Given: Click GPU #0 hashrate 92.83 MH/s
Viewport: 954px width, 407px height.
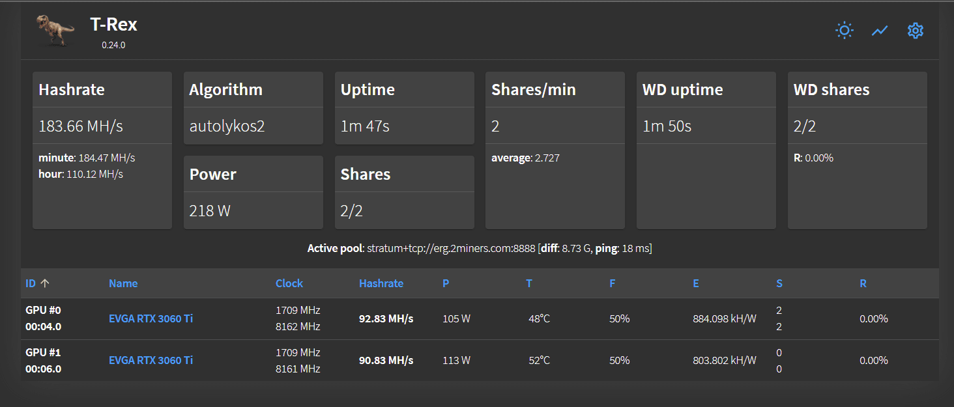Looking at the screenshot, I should pyautogui.click(x=386, y=318).
